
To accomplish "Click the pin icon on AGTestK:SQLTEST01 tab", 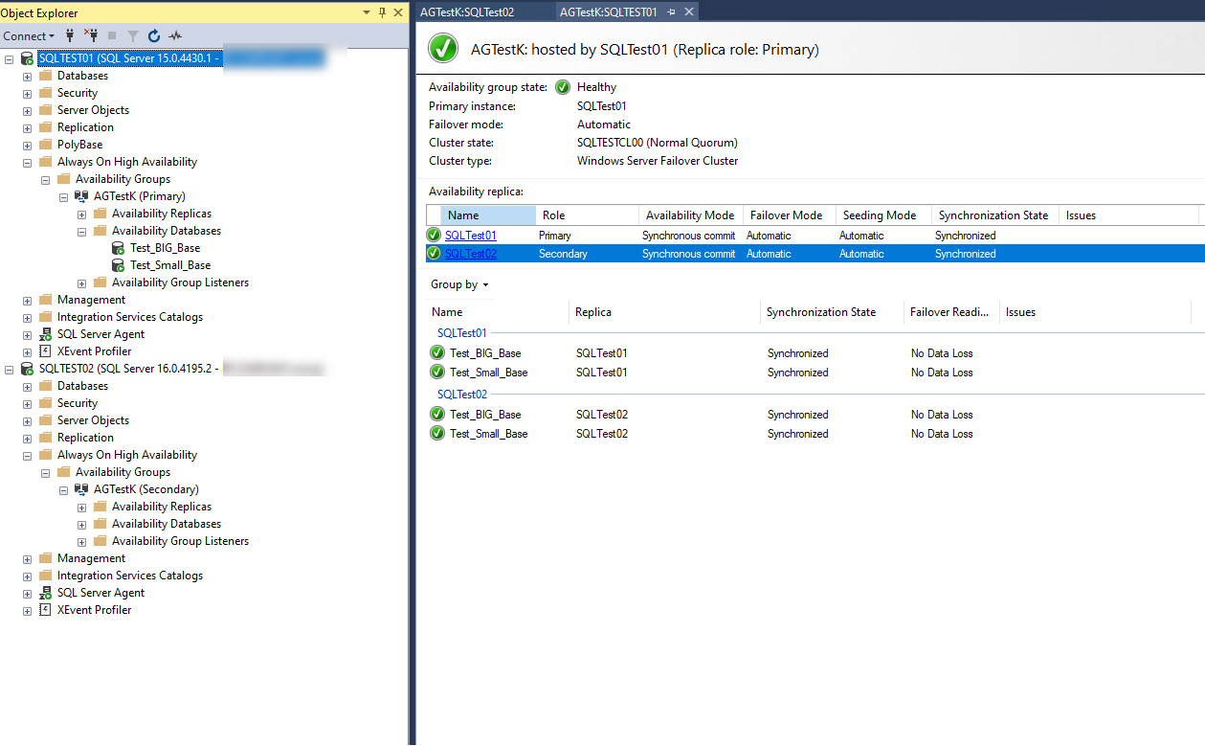I will [671, 11].
